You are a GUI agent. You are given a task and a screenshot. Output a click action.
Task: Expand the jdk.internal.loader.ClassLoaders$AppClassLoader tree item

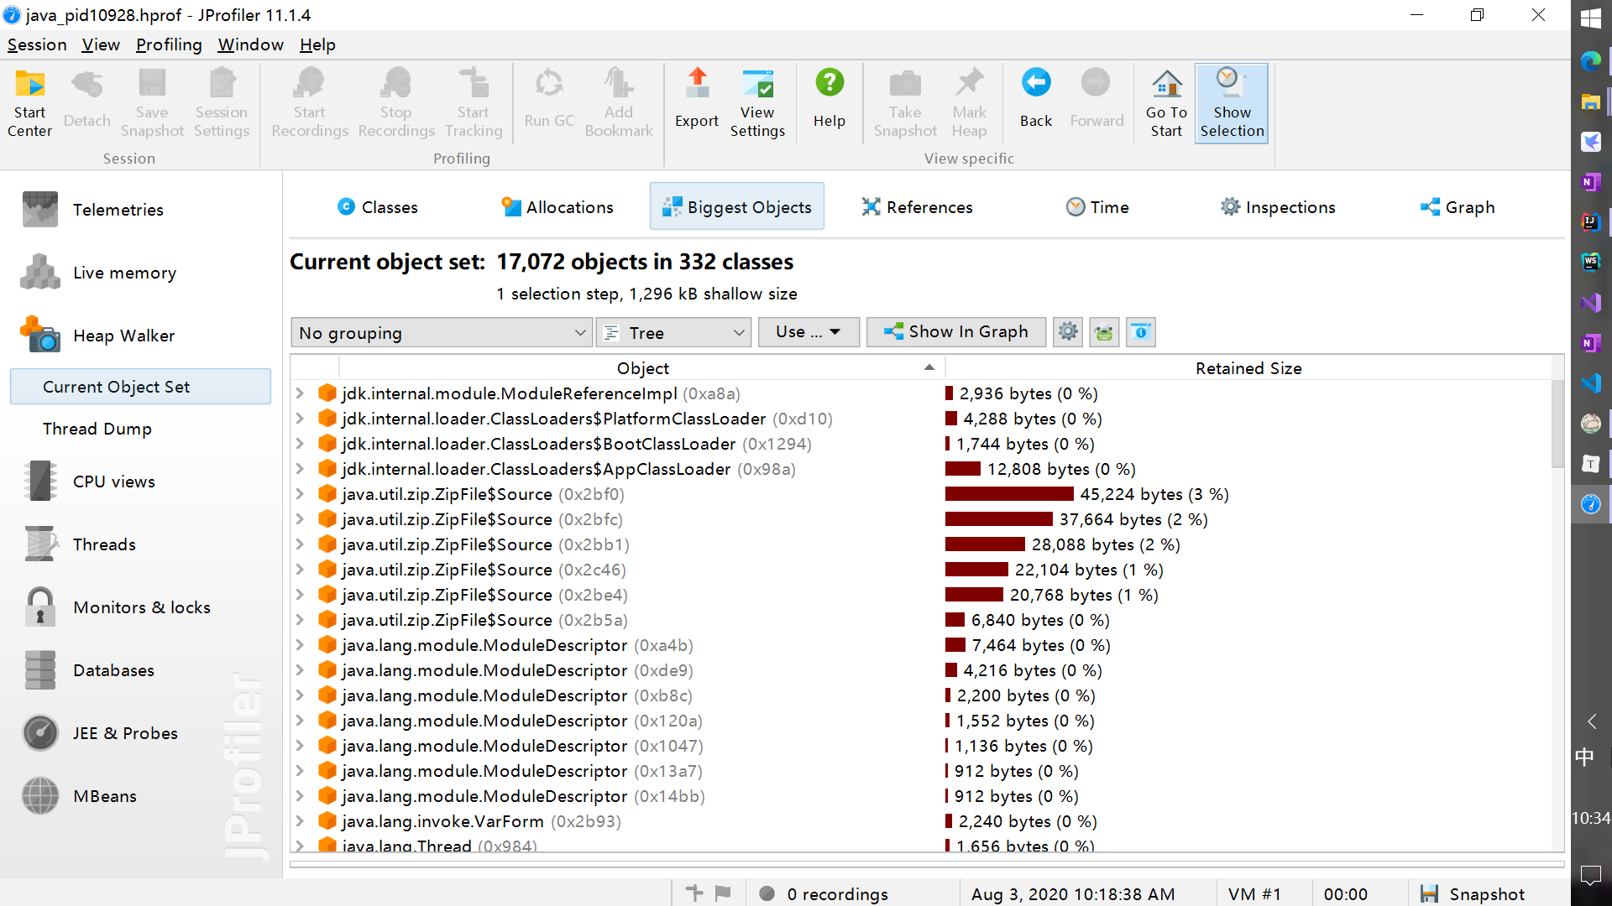(301, 469)
